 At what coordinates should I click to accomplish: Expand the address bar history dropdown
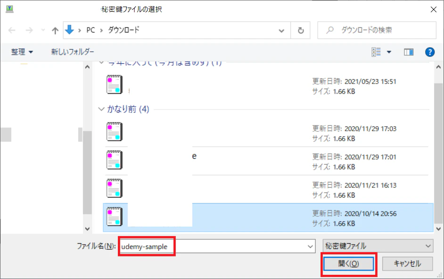(281, 30)
